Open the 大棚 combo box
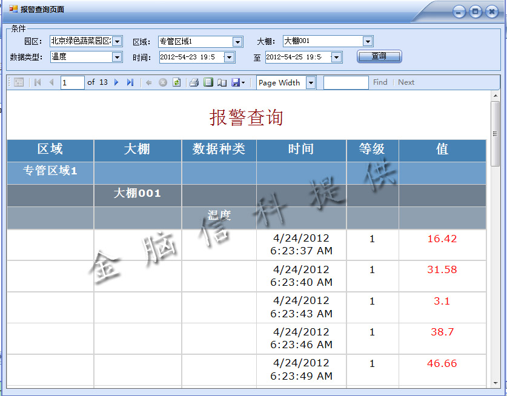The width and height of the screenshot is (507, 396). (x=368, y=41)
